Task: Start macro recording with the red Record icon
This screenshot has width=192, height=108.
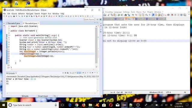Action: click(x=172, y=15)
